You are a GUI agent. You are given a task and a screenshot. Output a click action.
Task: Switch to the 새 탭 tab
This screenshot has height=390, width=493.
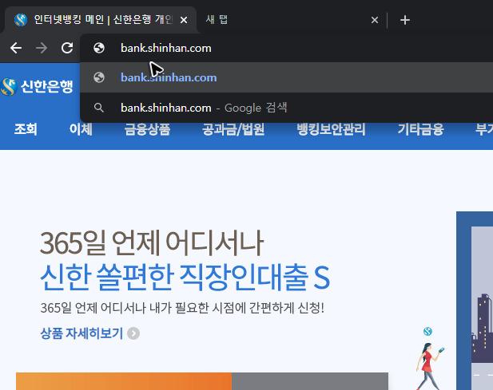click(x=291, y=20)
